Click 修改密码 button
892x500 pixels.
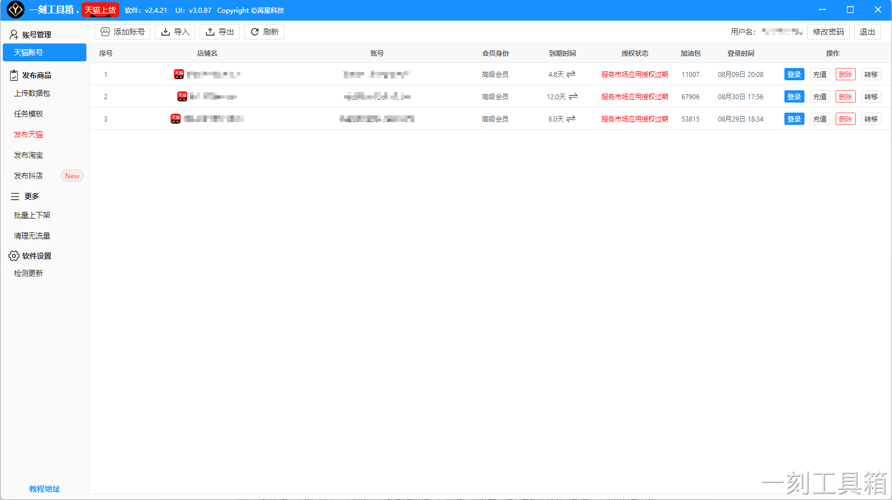click(828, 32)
